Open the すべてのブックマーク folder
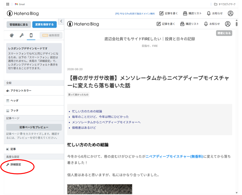242x195 pixels. tap(224, 4)
